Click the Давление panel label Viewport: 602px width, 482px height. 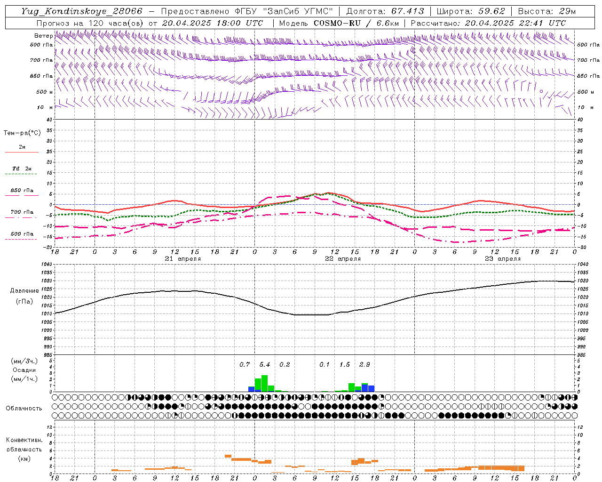click(24, 291)
